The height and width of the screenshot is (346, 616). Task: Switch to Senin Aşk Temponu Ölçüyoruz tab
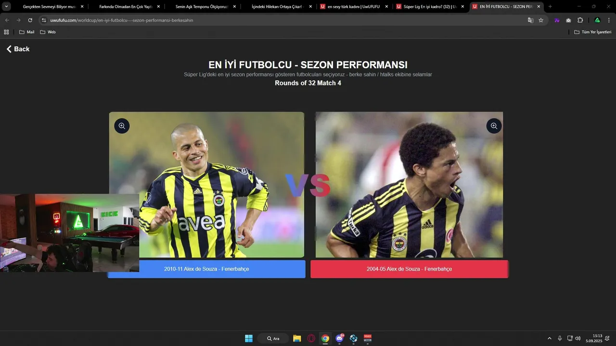tap(201, 7)
